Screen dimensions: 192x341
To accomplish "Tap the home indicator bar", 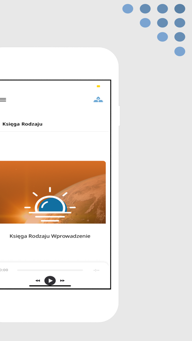I will (50, 286).
